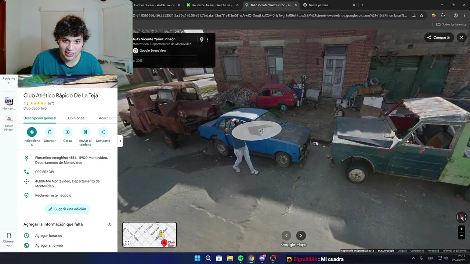This screenshot has width=470, height=264.
Task: Open Todos los favoritos bookmarks folder
Action: pyautogui.click(x=451, y=24)
